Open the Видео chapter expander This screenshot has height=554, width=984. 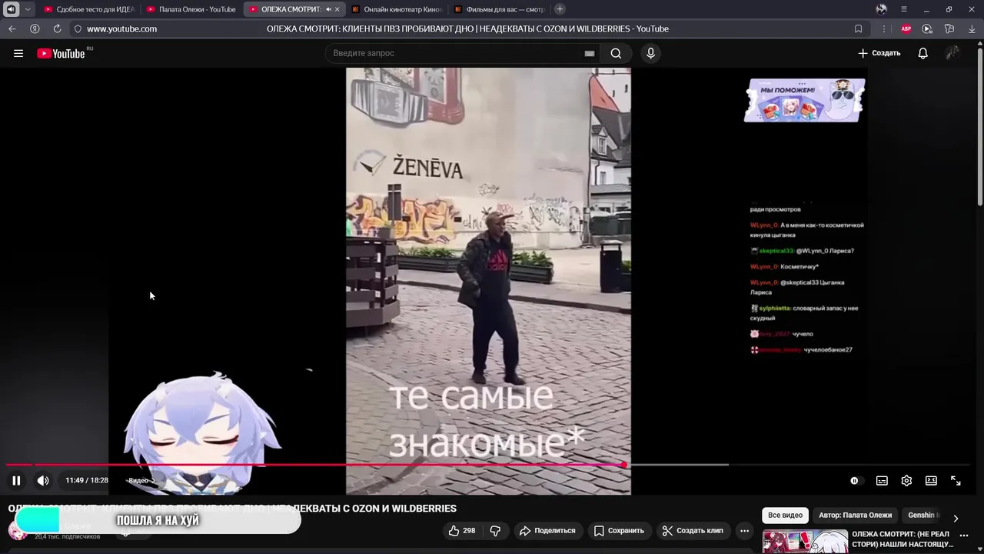[x=141, y=480]
